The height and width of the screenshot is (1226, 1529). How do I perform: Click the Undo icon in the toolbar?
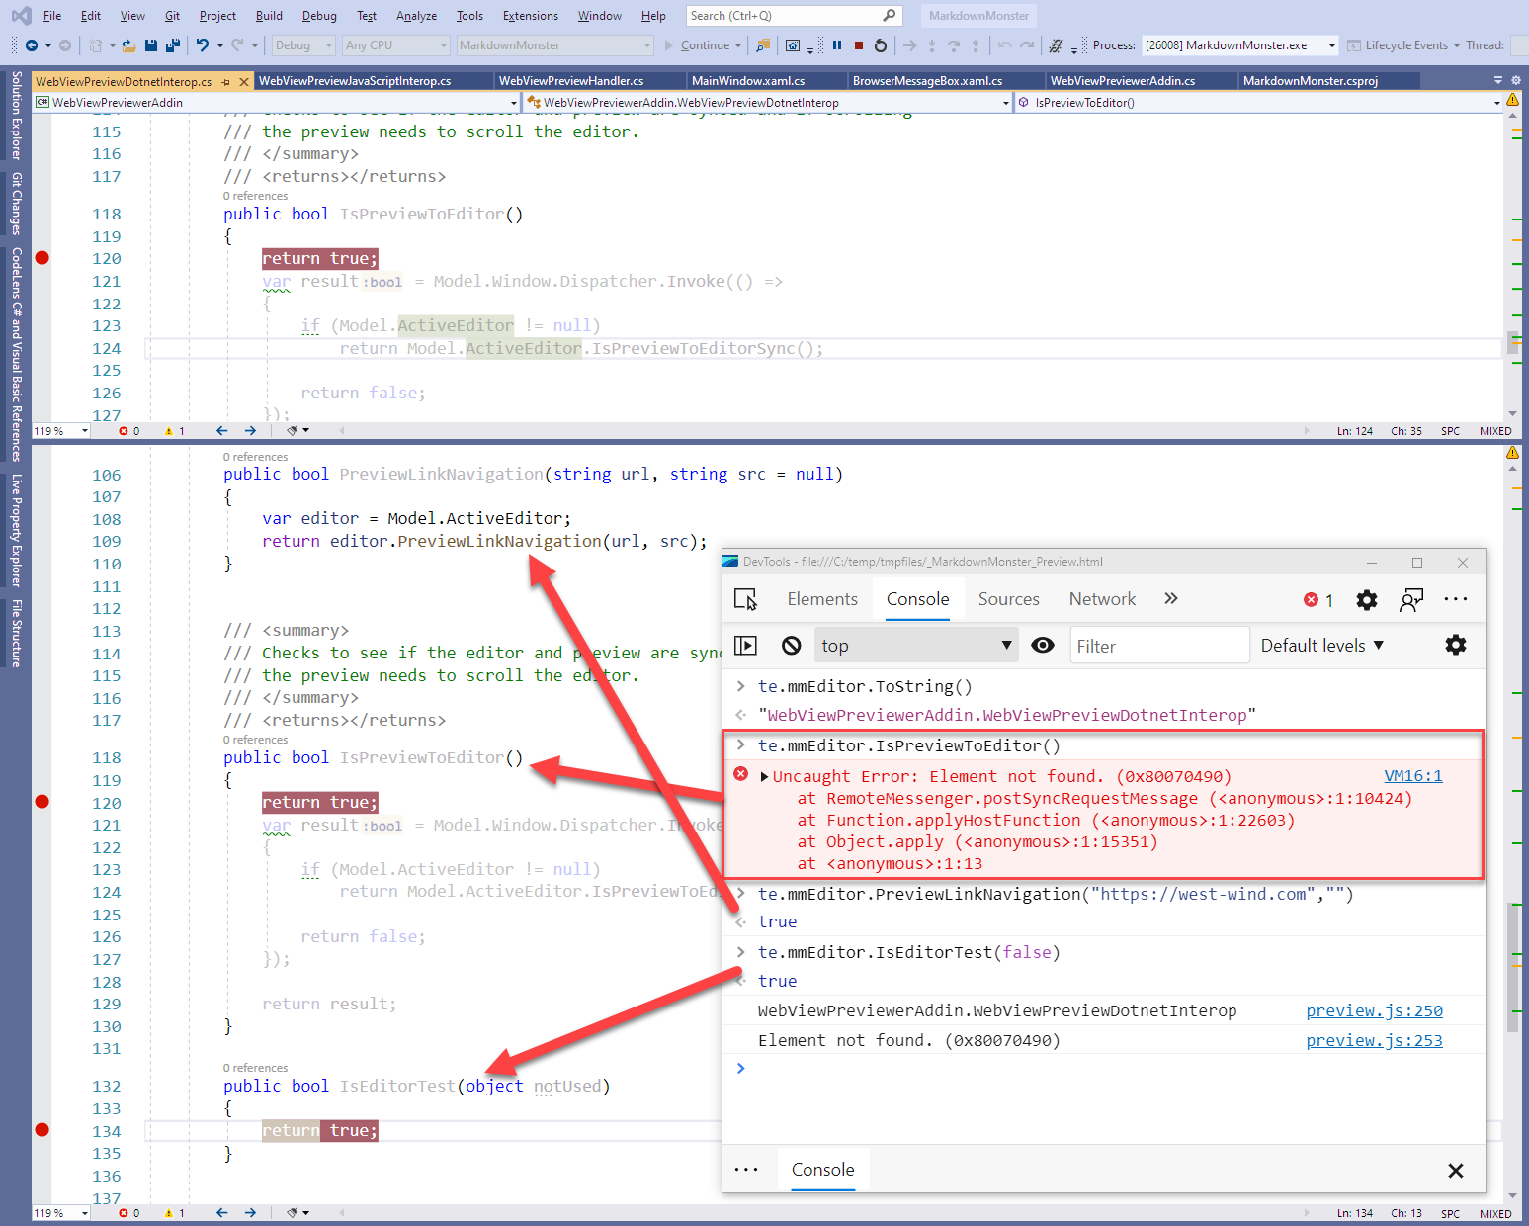tap(202, 45)
